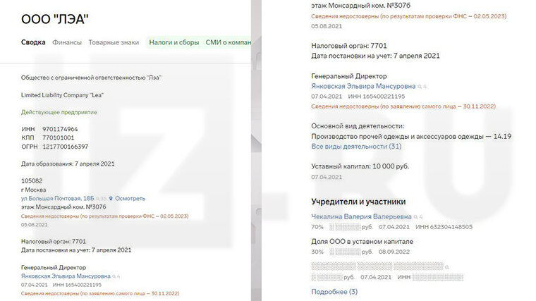Click Производство прочей одежды activity text
Viewport: 536px width, 301px height.
[411, 136]
